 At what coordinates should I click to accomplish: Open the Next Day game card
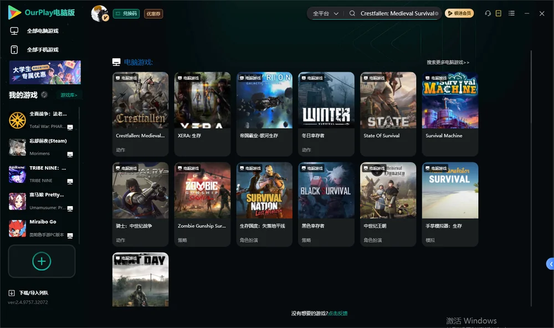pos(140,279)
